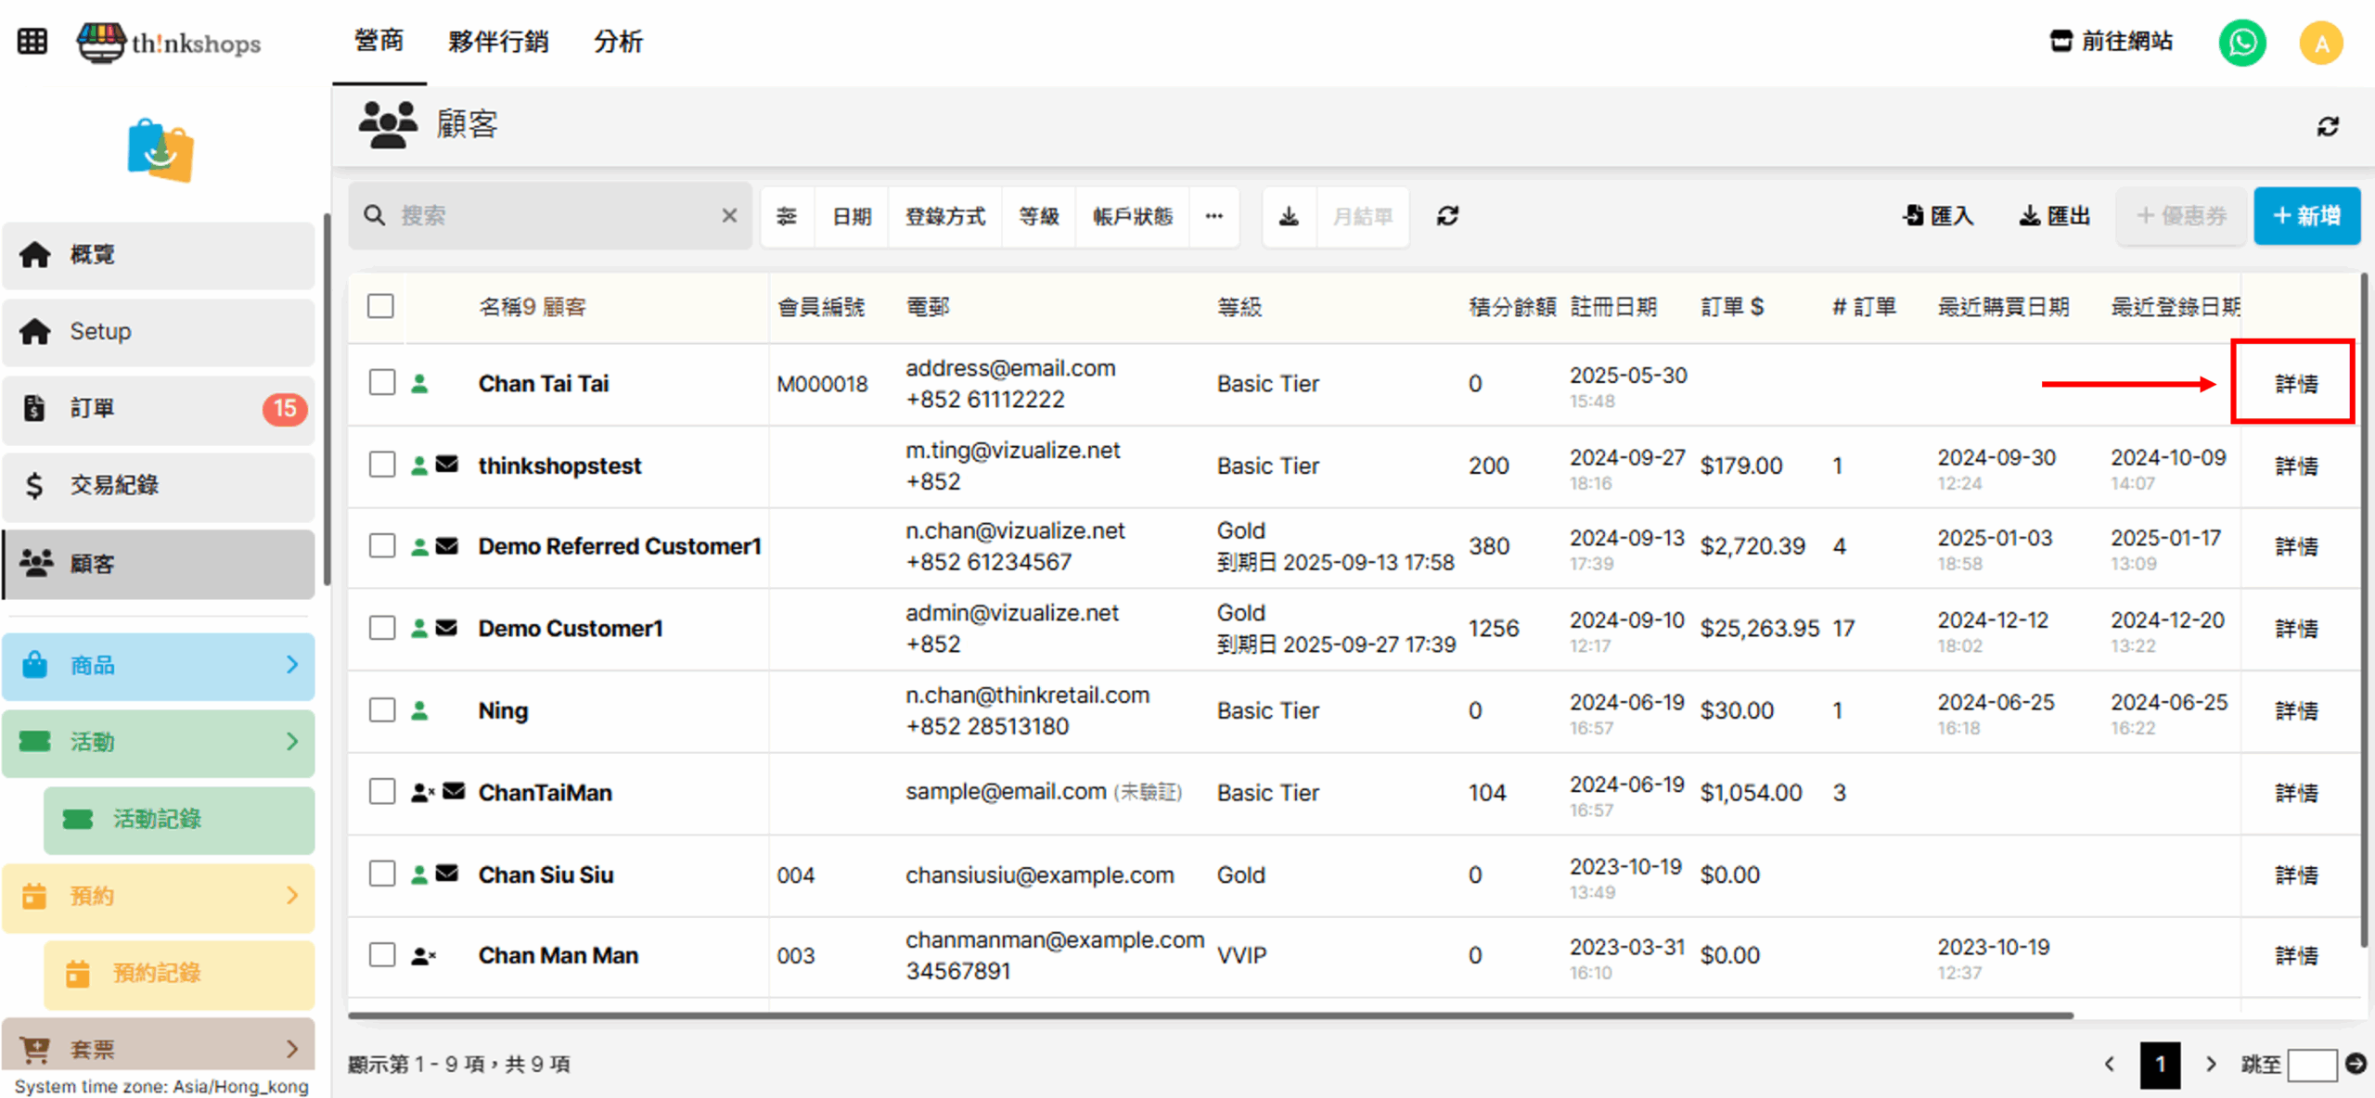Check the Demo Customer1 row checkbox
Viewport: 2375px width, 1098px height.
(382, 628)
